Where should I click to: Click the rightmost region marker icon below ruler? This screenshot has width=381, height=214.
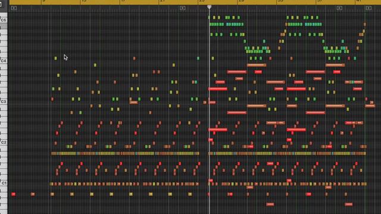pos(368,8)
